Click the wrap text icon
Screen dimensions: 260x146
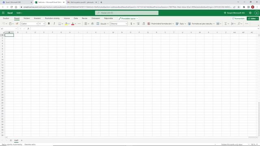[x=93, y=24]
